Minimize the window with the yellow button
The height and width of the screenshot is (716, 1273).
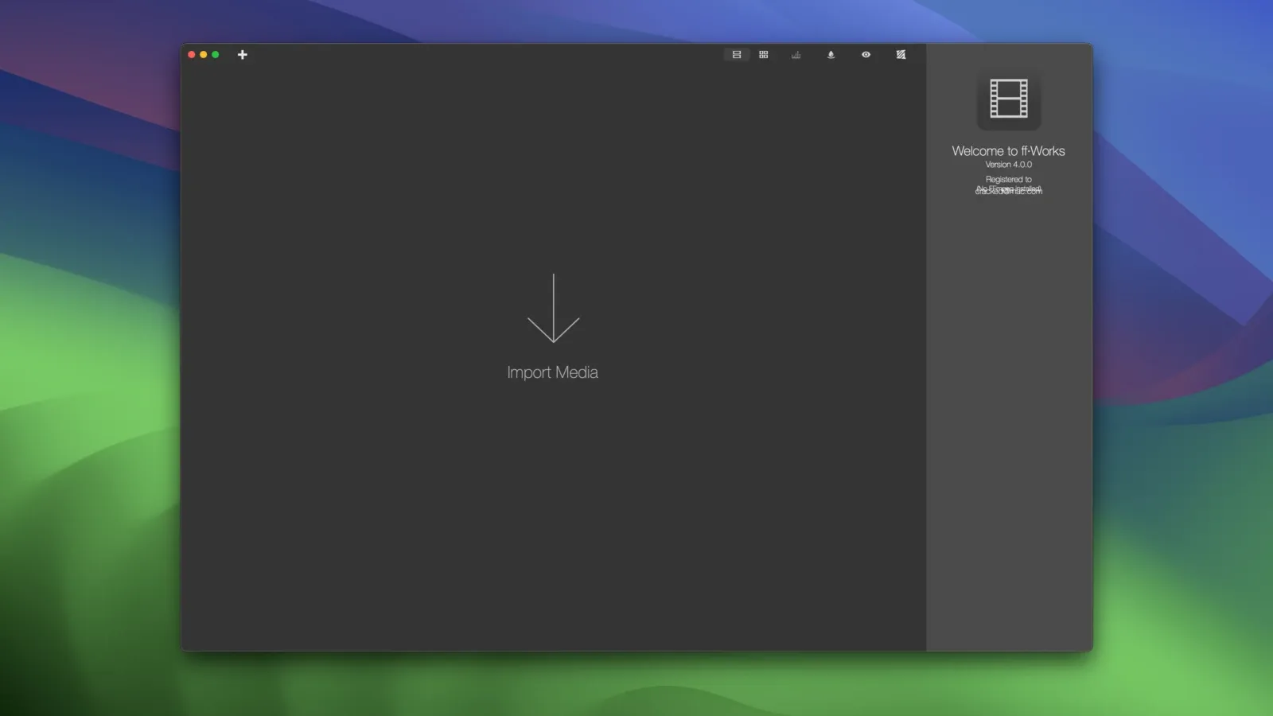pos(204,55)
